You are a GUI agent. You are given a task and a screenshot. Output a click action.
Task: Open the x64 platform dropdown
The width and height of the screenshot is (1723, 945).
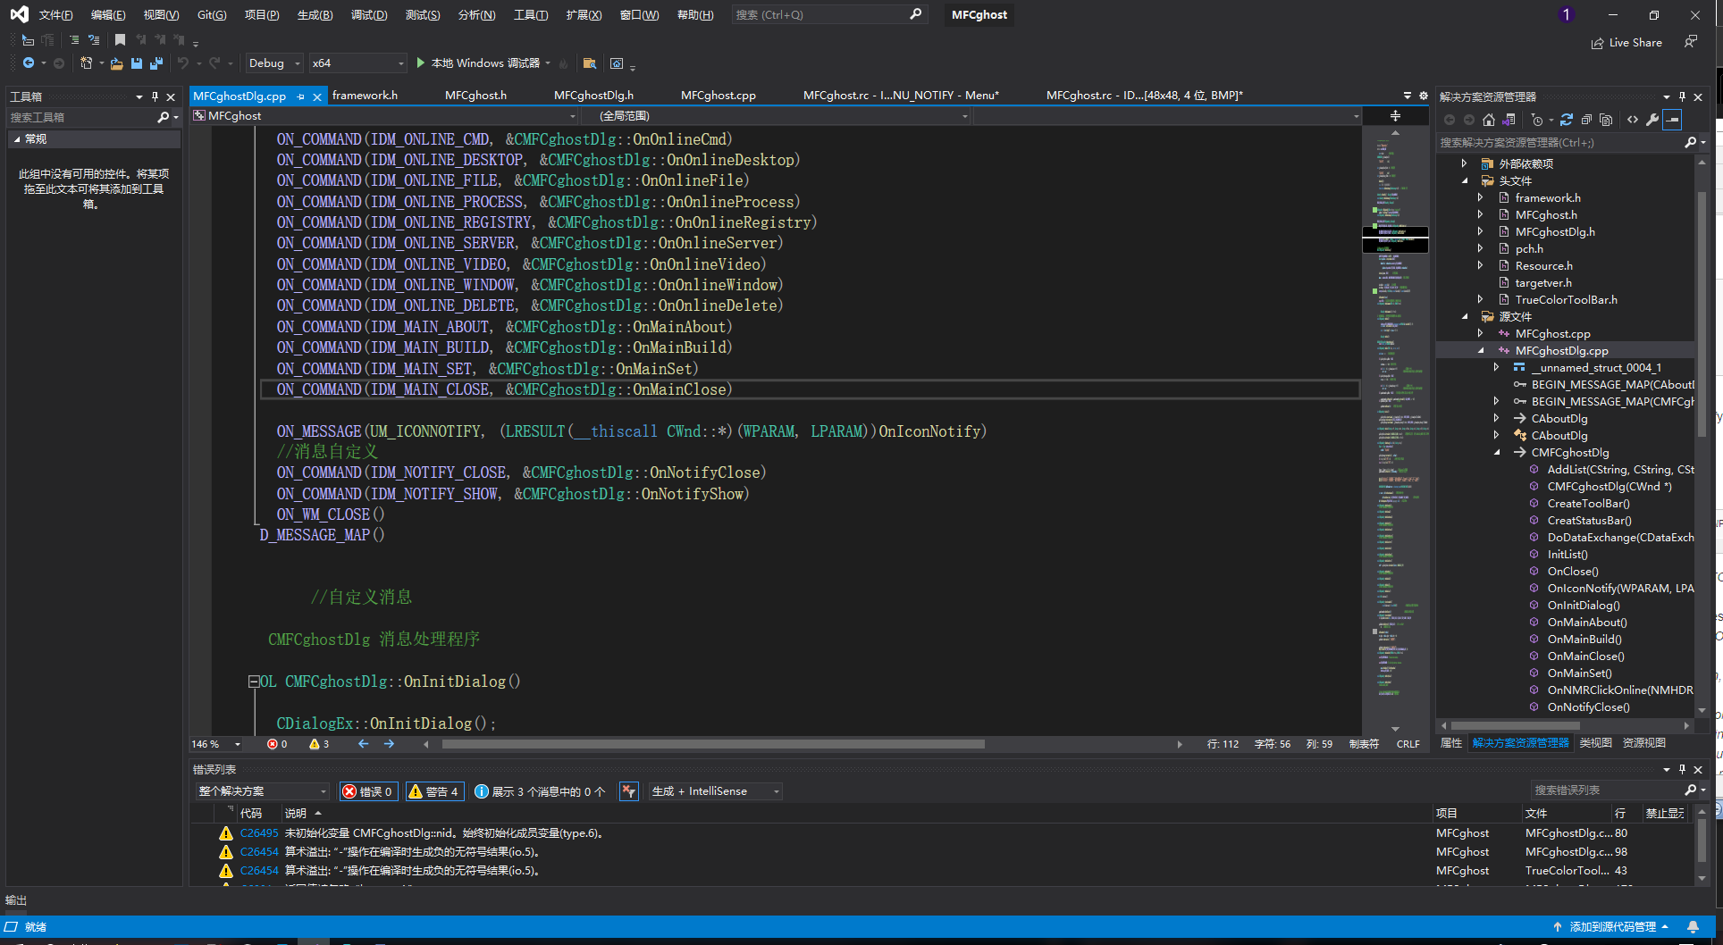click(357, 63)
